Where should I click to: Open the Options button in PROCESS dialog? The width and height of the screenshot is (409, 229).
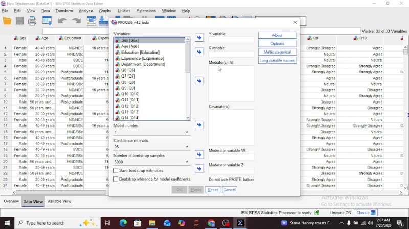[x=277, y=43]
